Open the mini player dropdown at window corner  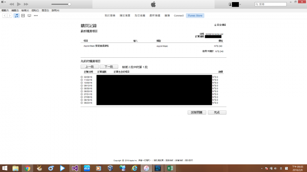3,2
